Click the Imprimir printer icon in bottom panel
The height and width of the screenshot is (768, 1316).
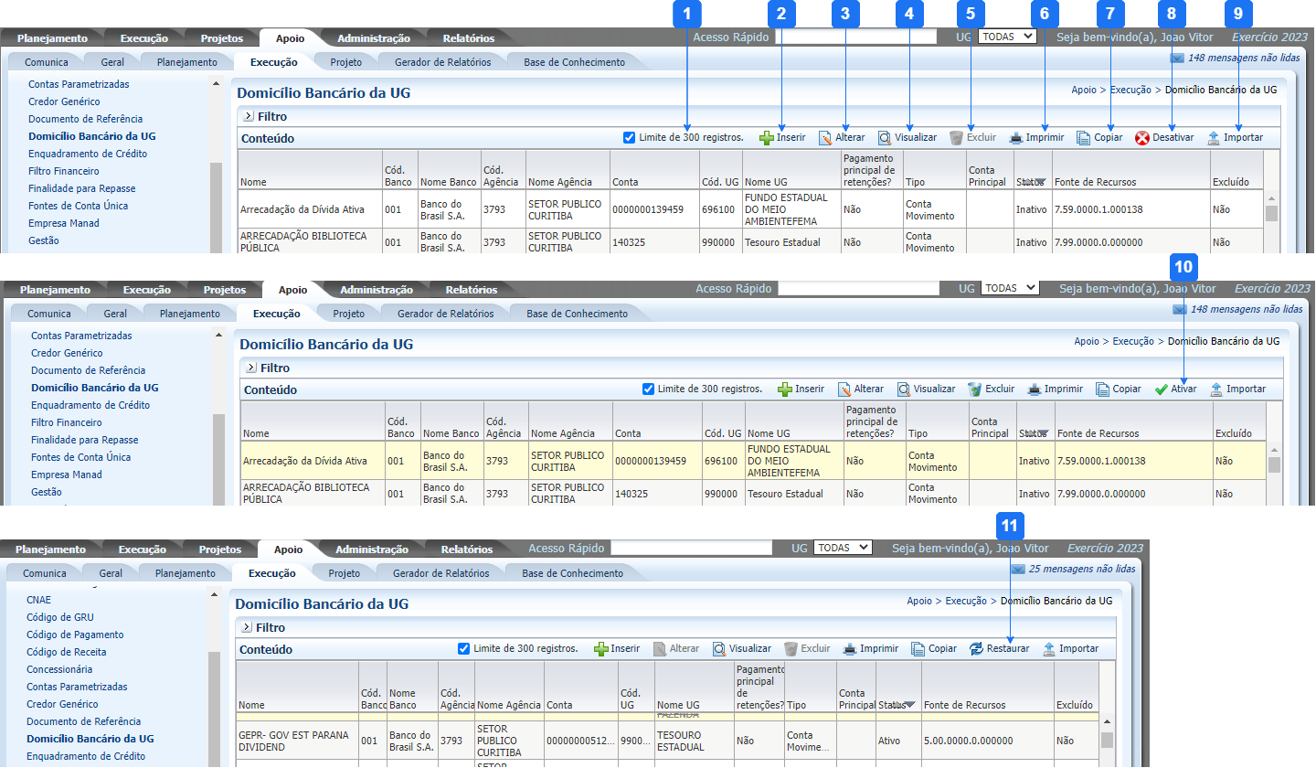[850, 649]
